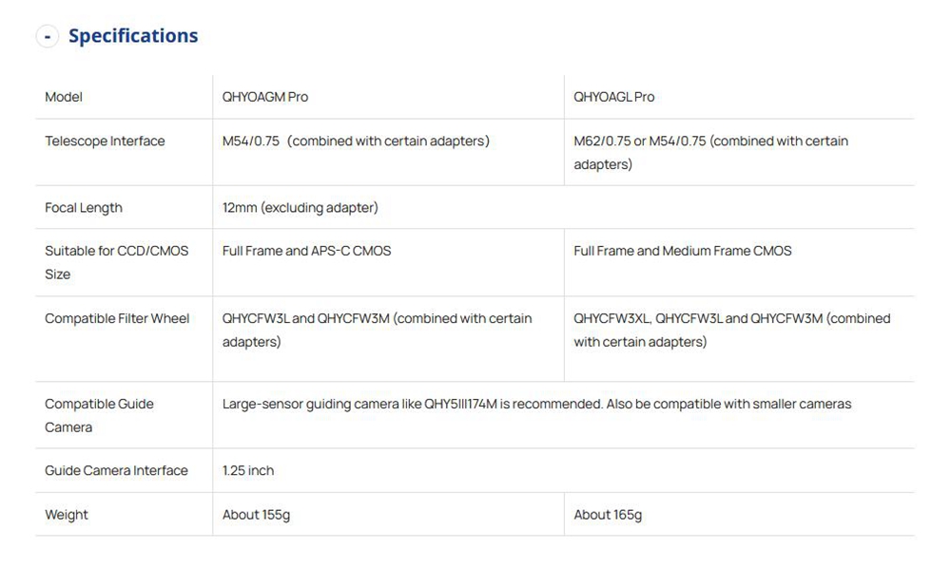Select the Full Frame and Medium Frame cell
The height and width of the screenshot is (568, 951).
[x=683, y=252]
